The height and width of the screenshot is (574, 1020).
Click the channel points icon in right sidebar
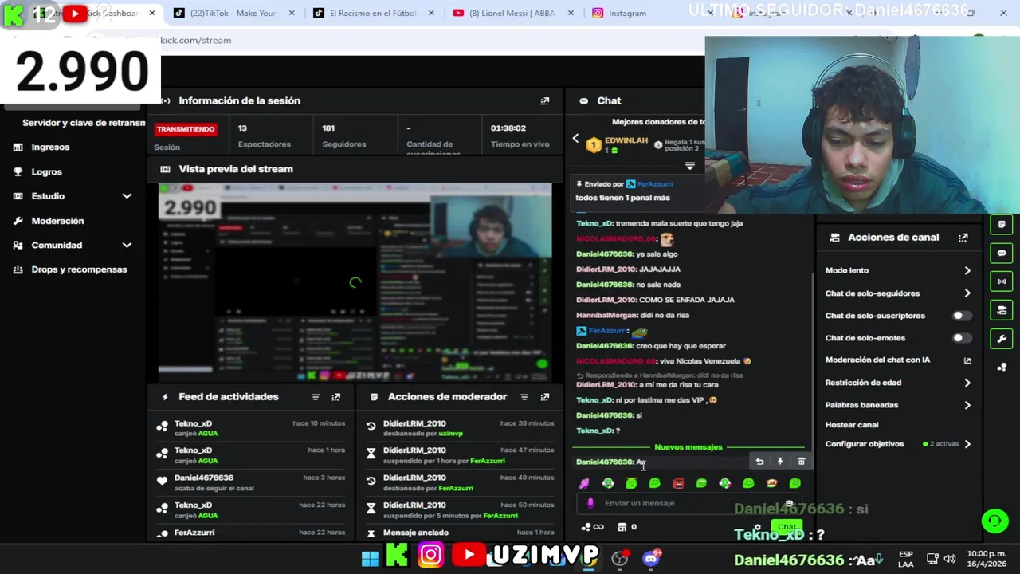(1002, 367)
